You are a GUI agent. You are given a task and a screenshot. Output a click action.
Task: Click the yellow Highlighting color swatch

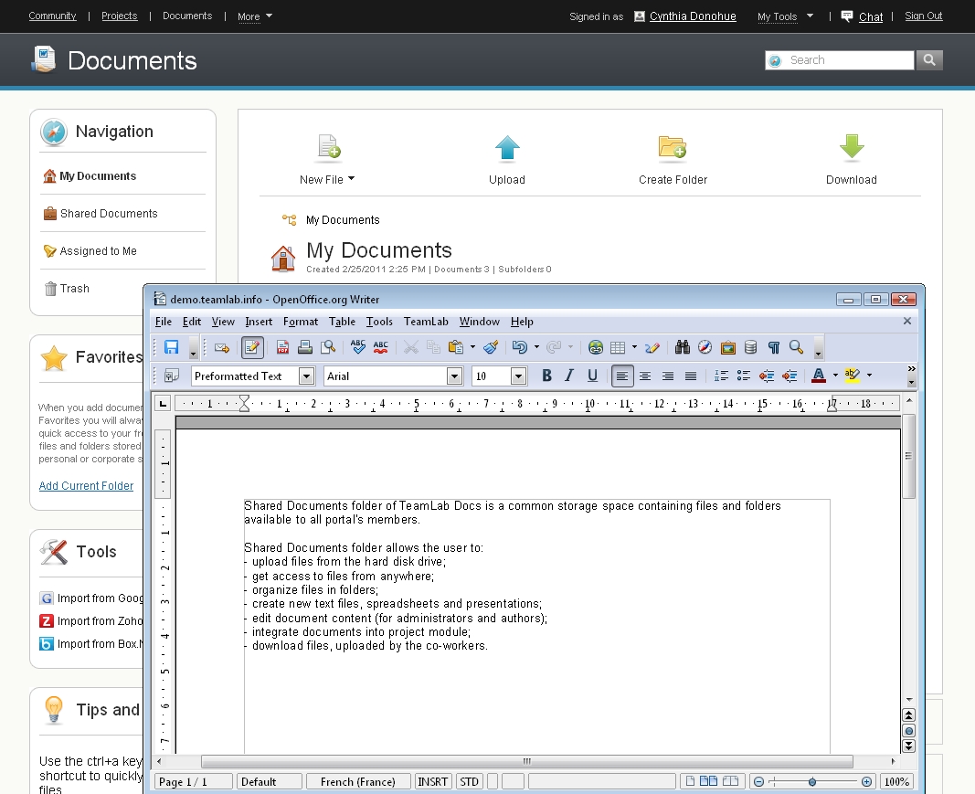[853, 376]
